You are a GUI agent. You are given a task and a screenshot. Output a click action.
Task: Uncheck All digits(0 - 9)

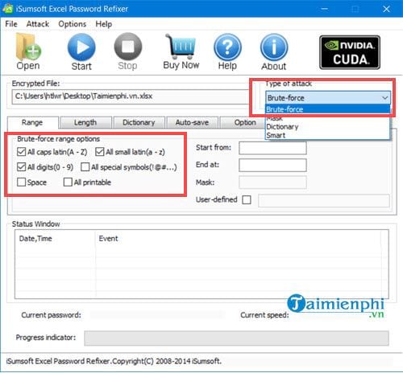[21, 167]
